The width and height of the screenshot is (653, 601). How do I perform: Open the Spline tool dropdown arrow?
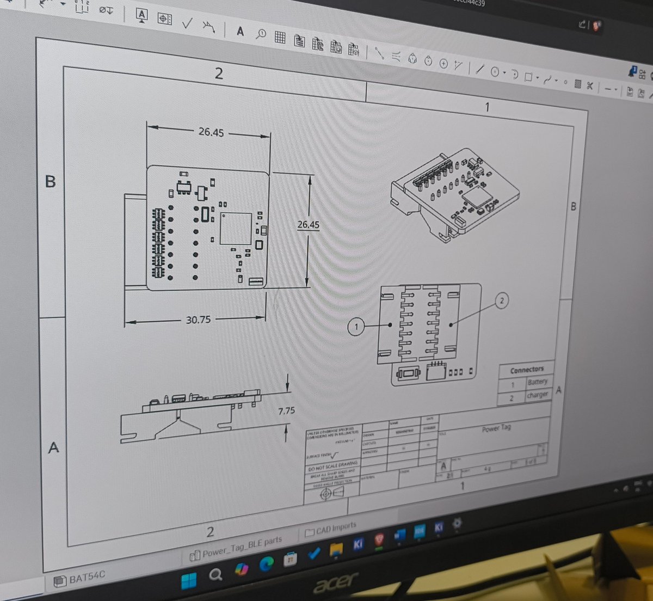(x=557, y=81)
